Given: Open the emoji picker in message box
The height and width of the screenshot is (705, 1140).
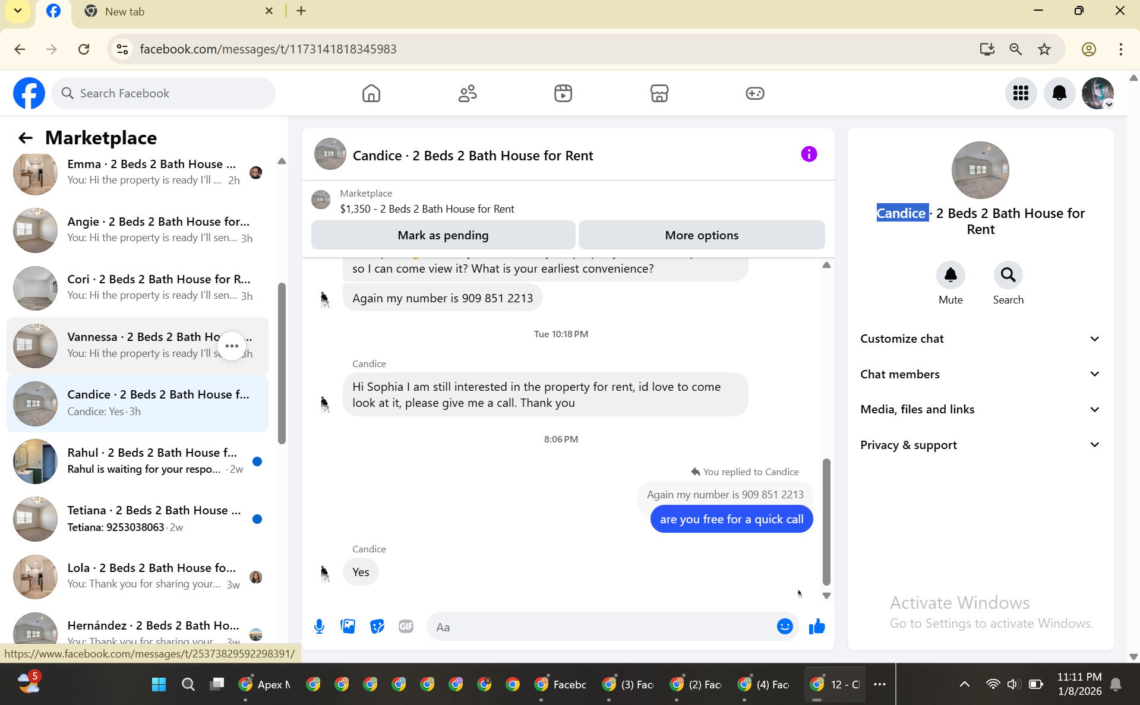Looking at the screenshot, I should tap(785, 627).
